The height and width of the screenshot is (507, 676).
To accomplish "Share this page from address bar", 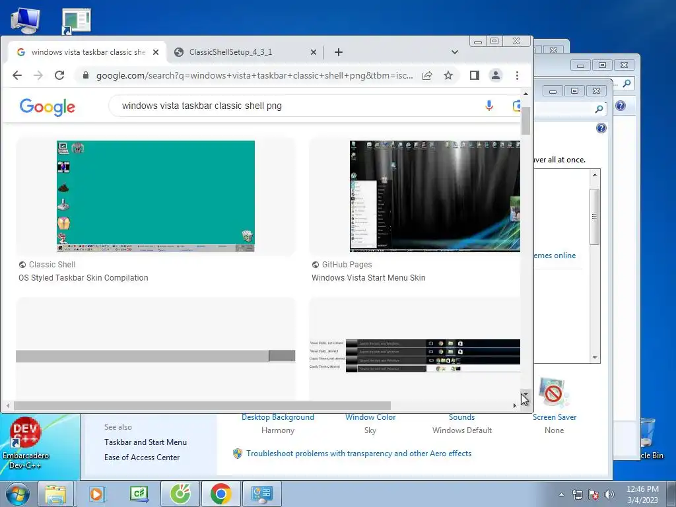I will point(427,75).
